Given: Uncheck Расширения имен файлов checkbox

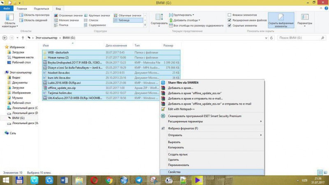Looking at the screenshot, I should coord(229,20).
